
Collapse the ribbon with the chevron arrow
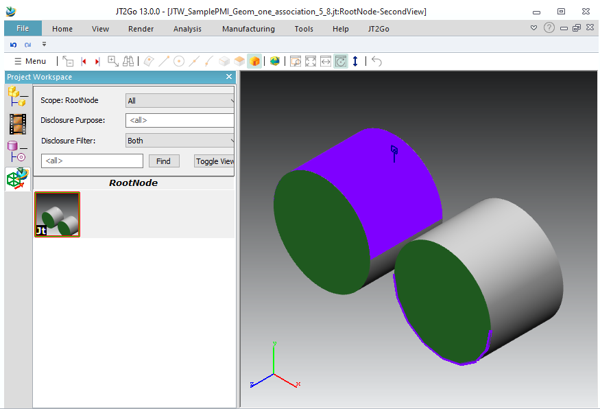(x=533, y=28)
